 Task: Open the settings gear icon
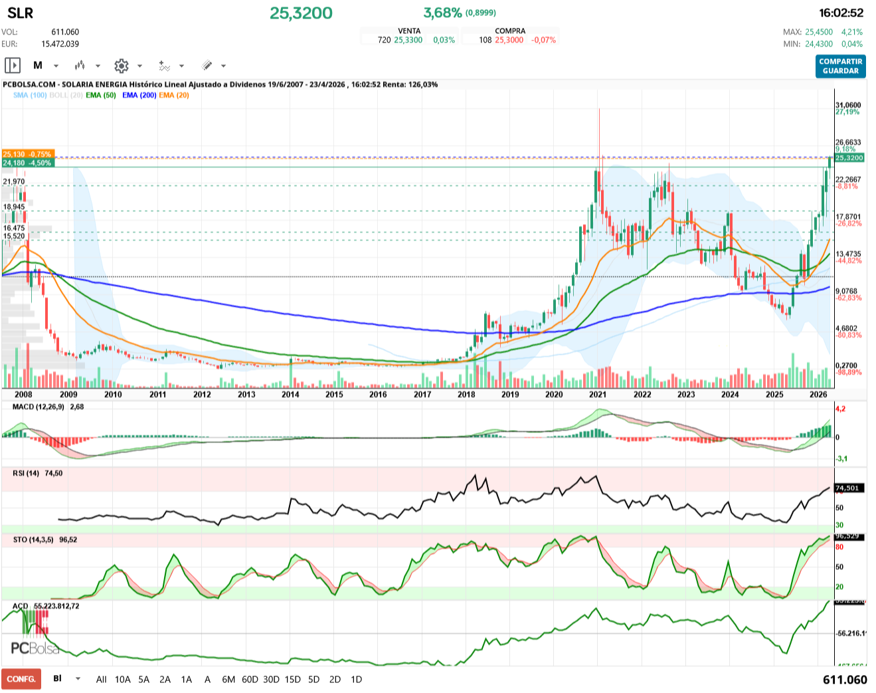click(121, 66)
